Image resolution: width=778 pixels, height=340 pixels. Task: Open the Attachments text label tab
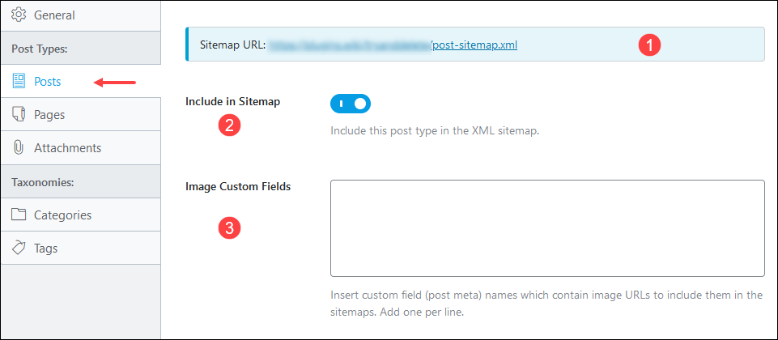click(67, 148)
